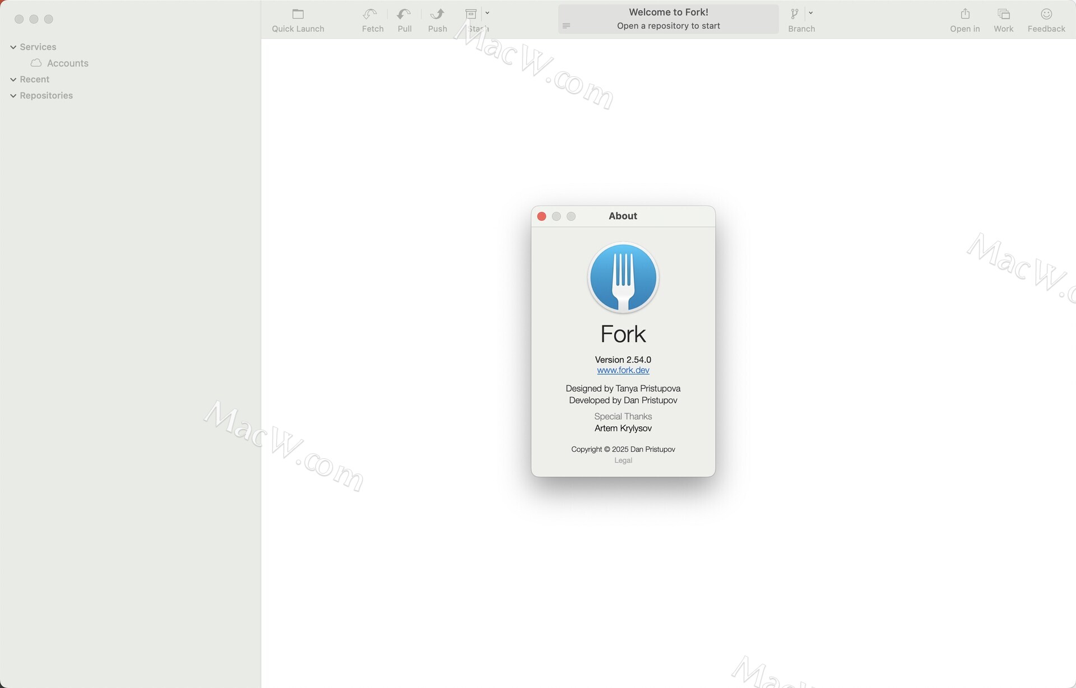Open Quick Launch folder icon
The image size is (1076, 688).
298,14
